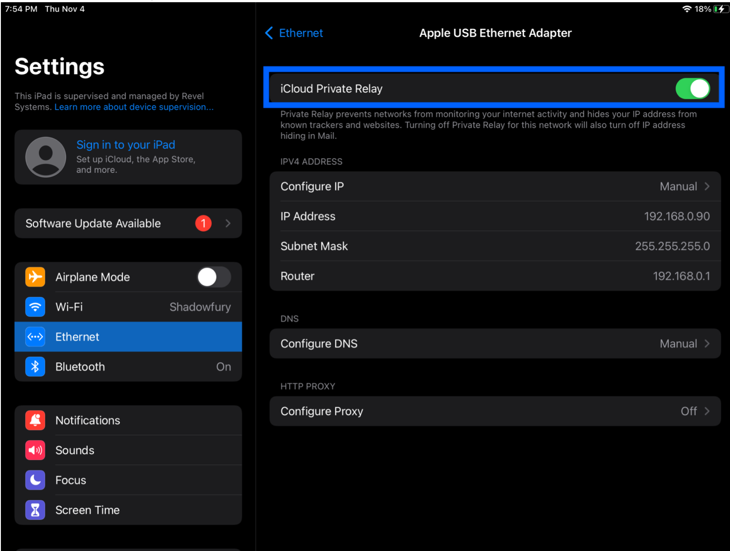Image resolution: width=730 pixels, height=551 pixels.
Task: Open Learn more about device supervision link
Action: (x=134, y=107)
